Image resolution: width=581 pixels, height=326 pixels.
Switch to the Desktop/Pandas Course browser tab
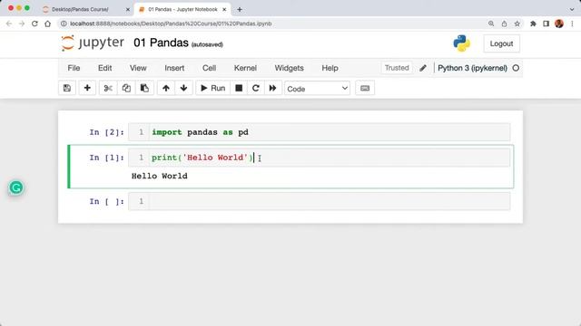coord(80,9)
